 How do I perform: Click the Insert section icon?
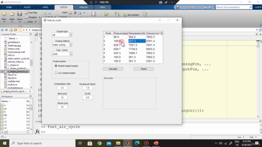70,13
